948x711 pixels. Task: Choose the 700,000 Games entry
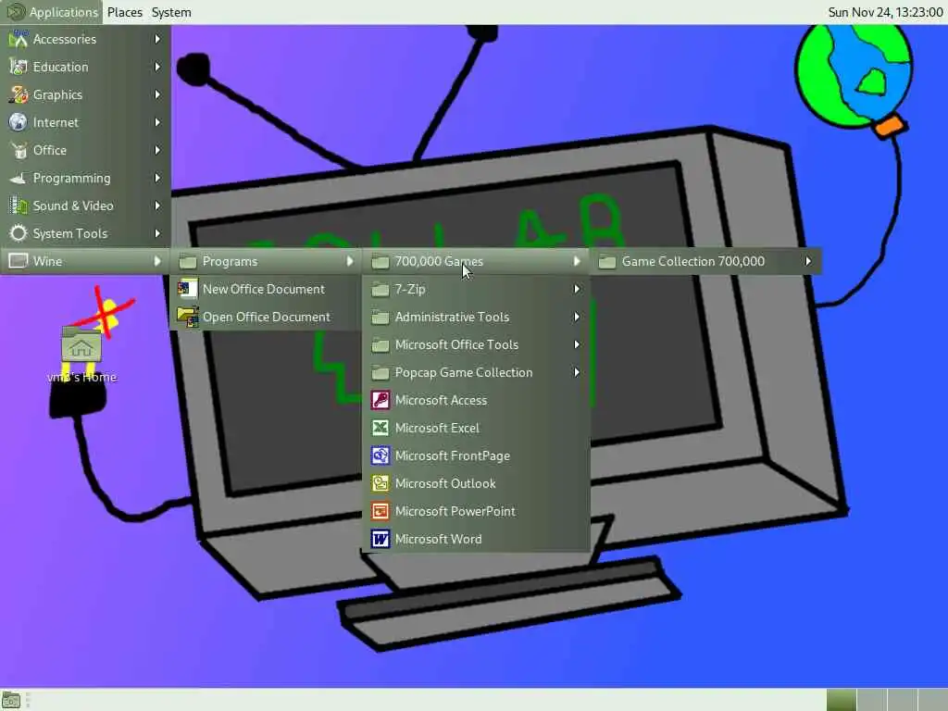[x=476, y=262]
